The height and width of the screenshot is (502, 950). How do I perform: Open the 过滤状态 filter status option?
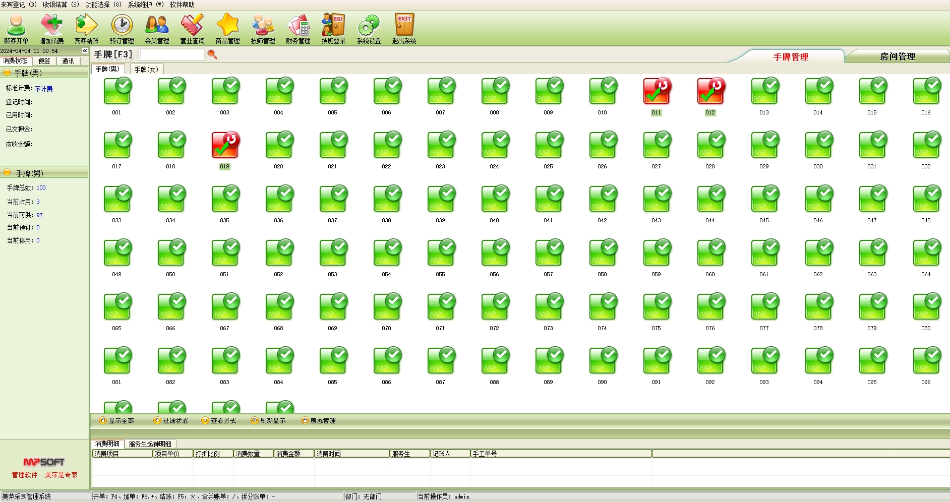click(x=171, y=420)
